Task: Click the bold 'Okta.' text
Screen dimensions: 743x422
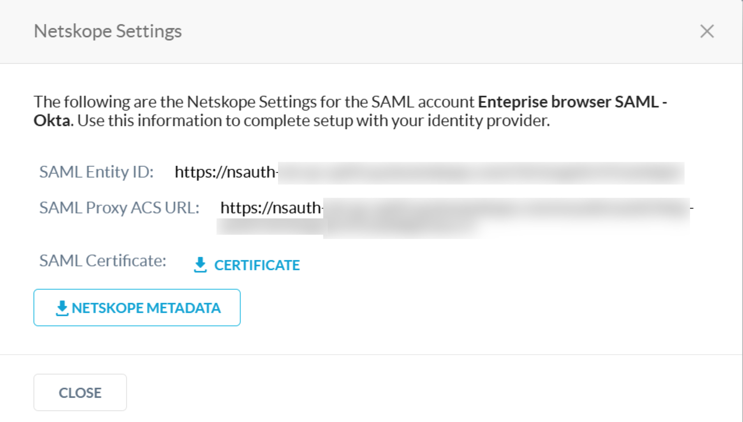Action: coord(53,121)
